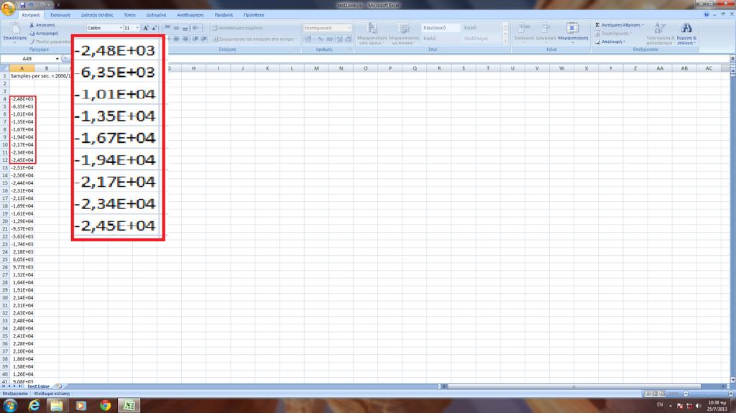Open the Αναθεώρηση review tab
736x413 pixels.
(190, 15)
